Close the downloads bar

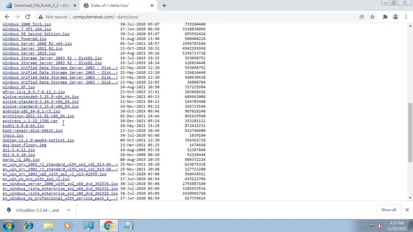click(x=407, y=210)
